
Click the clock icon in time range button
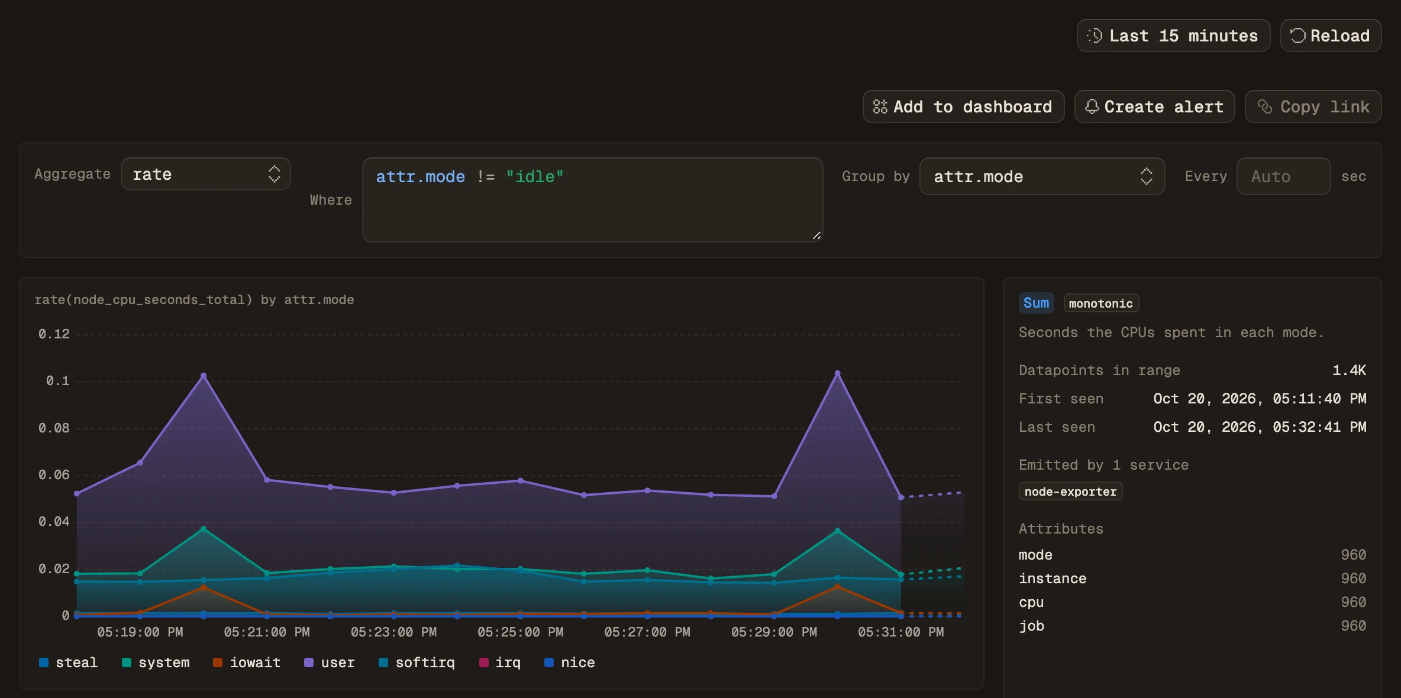point(1095,35)
